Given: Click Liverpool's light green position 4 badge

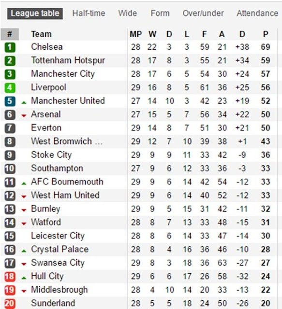Looking at the screenshot, I should (x=10, y=88).
